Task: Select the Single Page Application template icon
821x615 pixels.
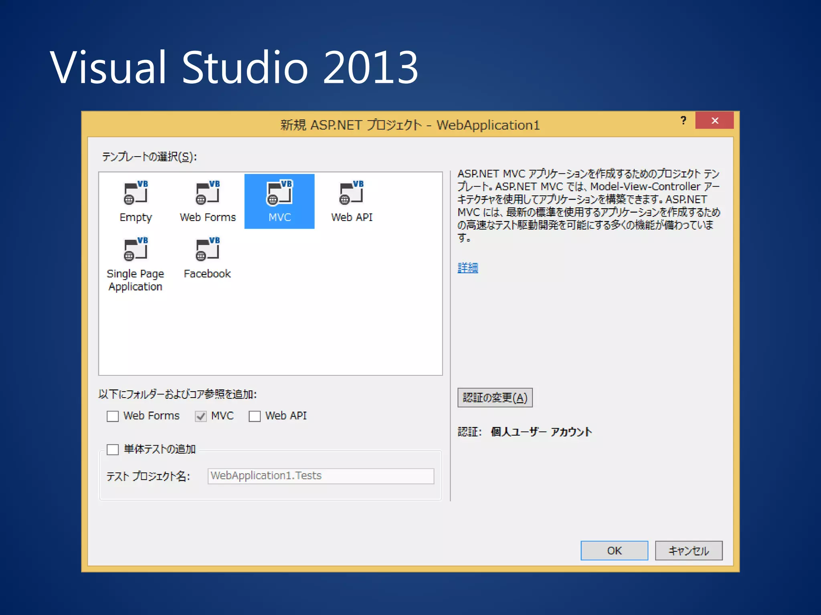Action: [135, 249]
